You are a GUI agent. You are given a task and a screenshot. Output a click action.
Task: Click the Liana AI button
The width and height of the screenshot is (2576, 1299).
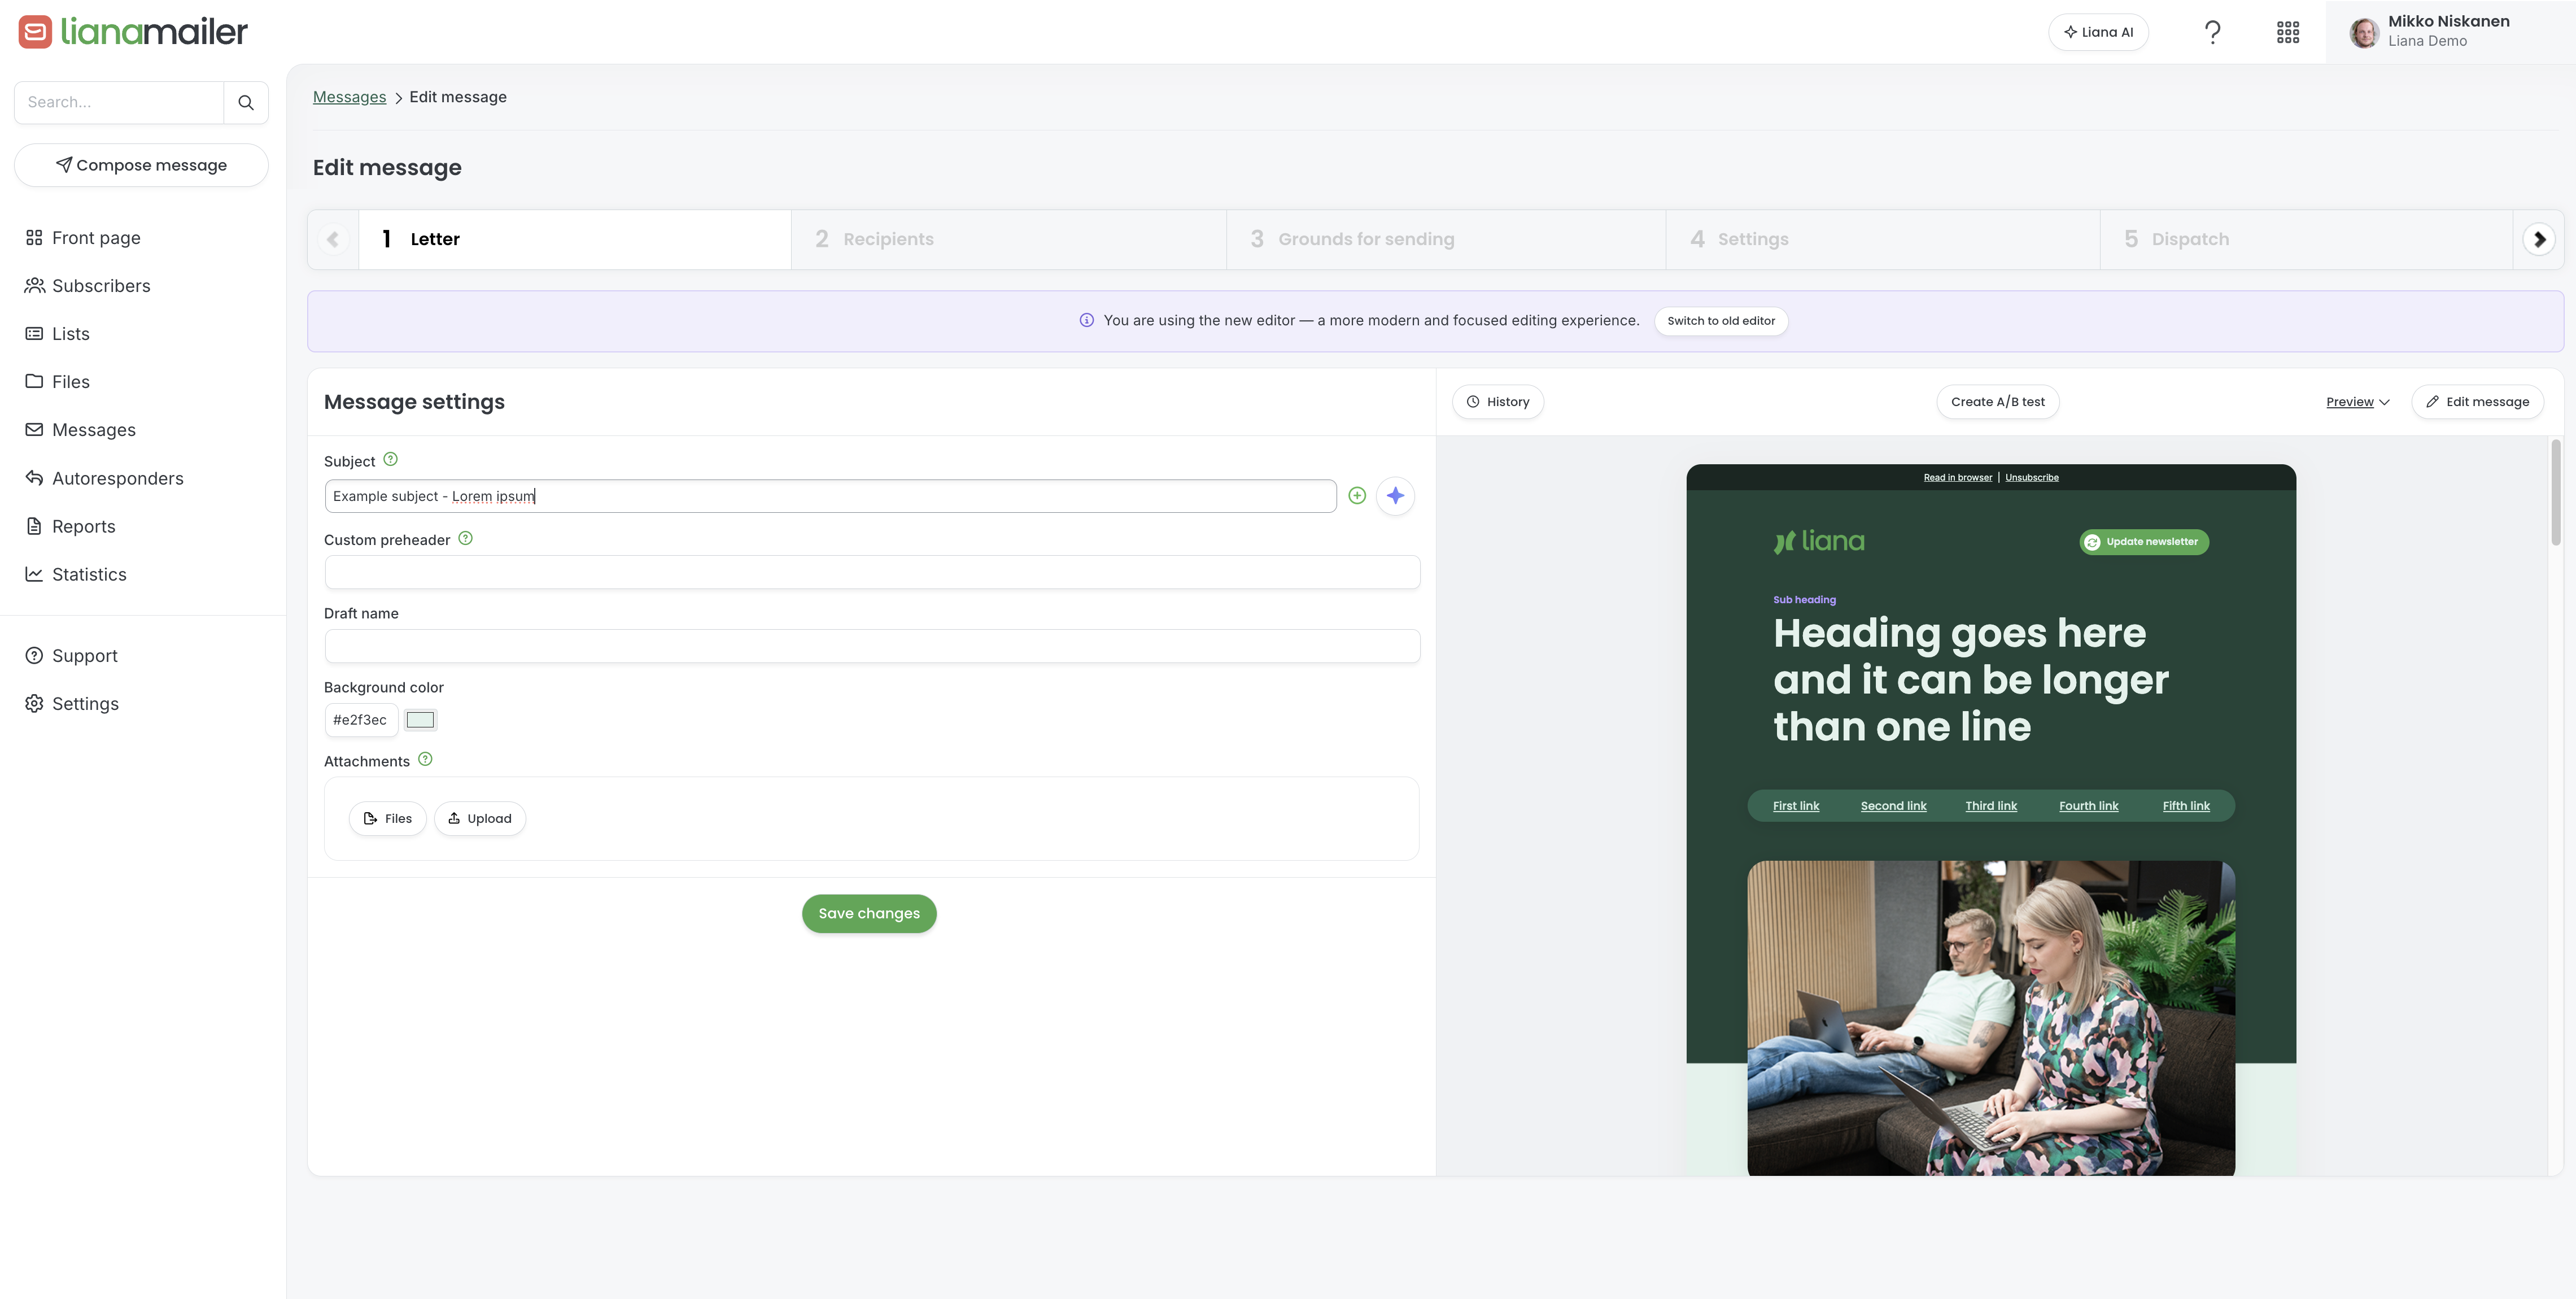coord(2098,32)
